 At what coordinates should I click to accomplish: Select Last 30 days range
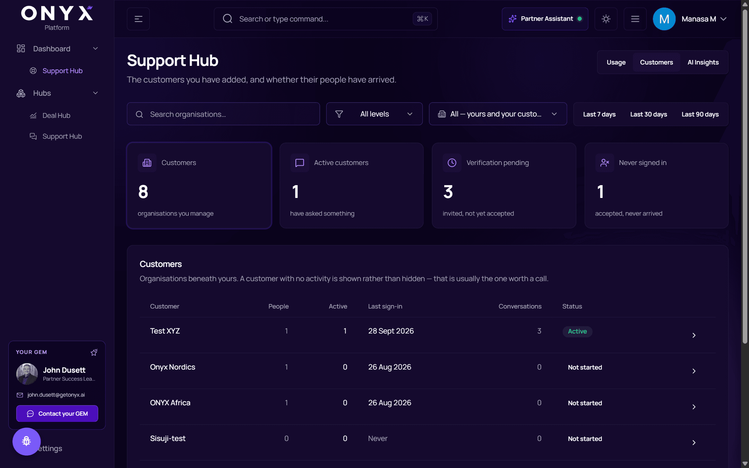tap(648, 114)
